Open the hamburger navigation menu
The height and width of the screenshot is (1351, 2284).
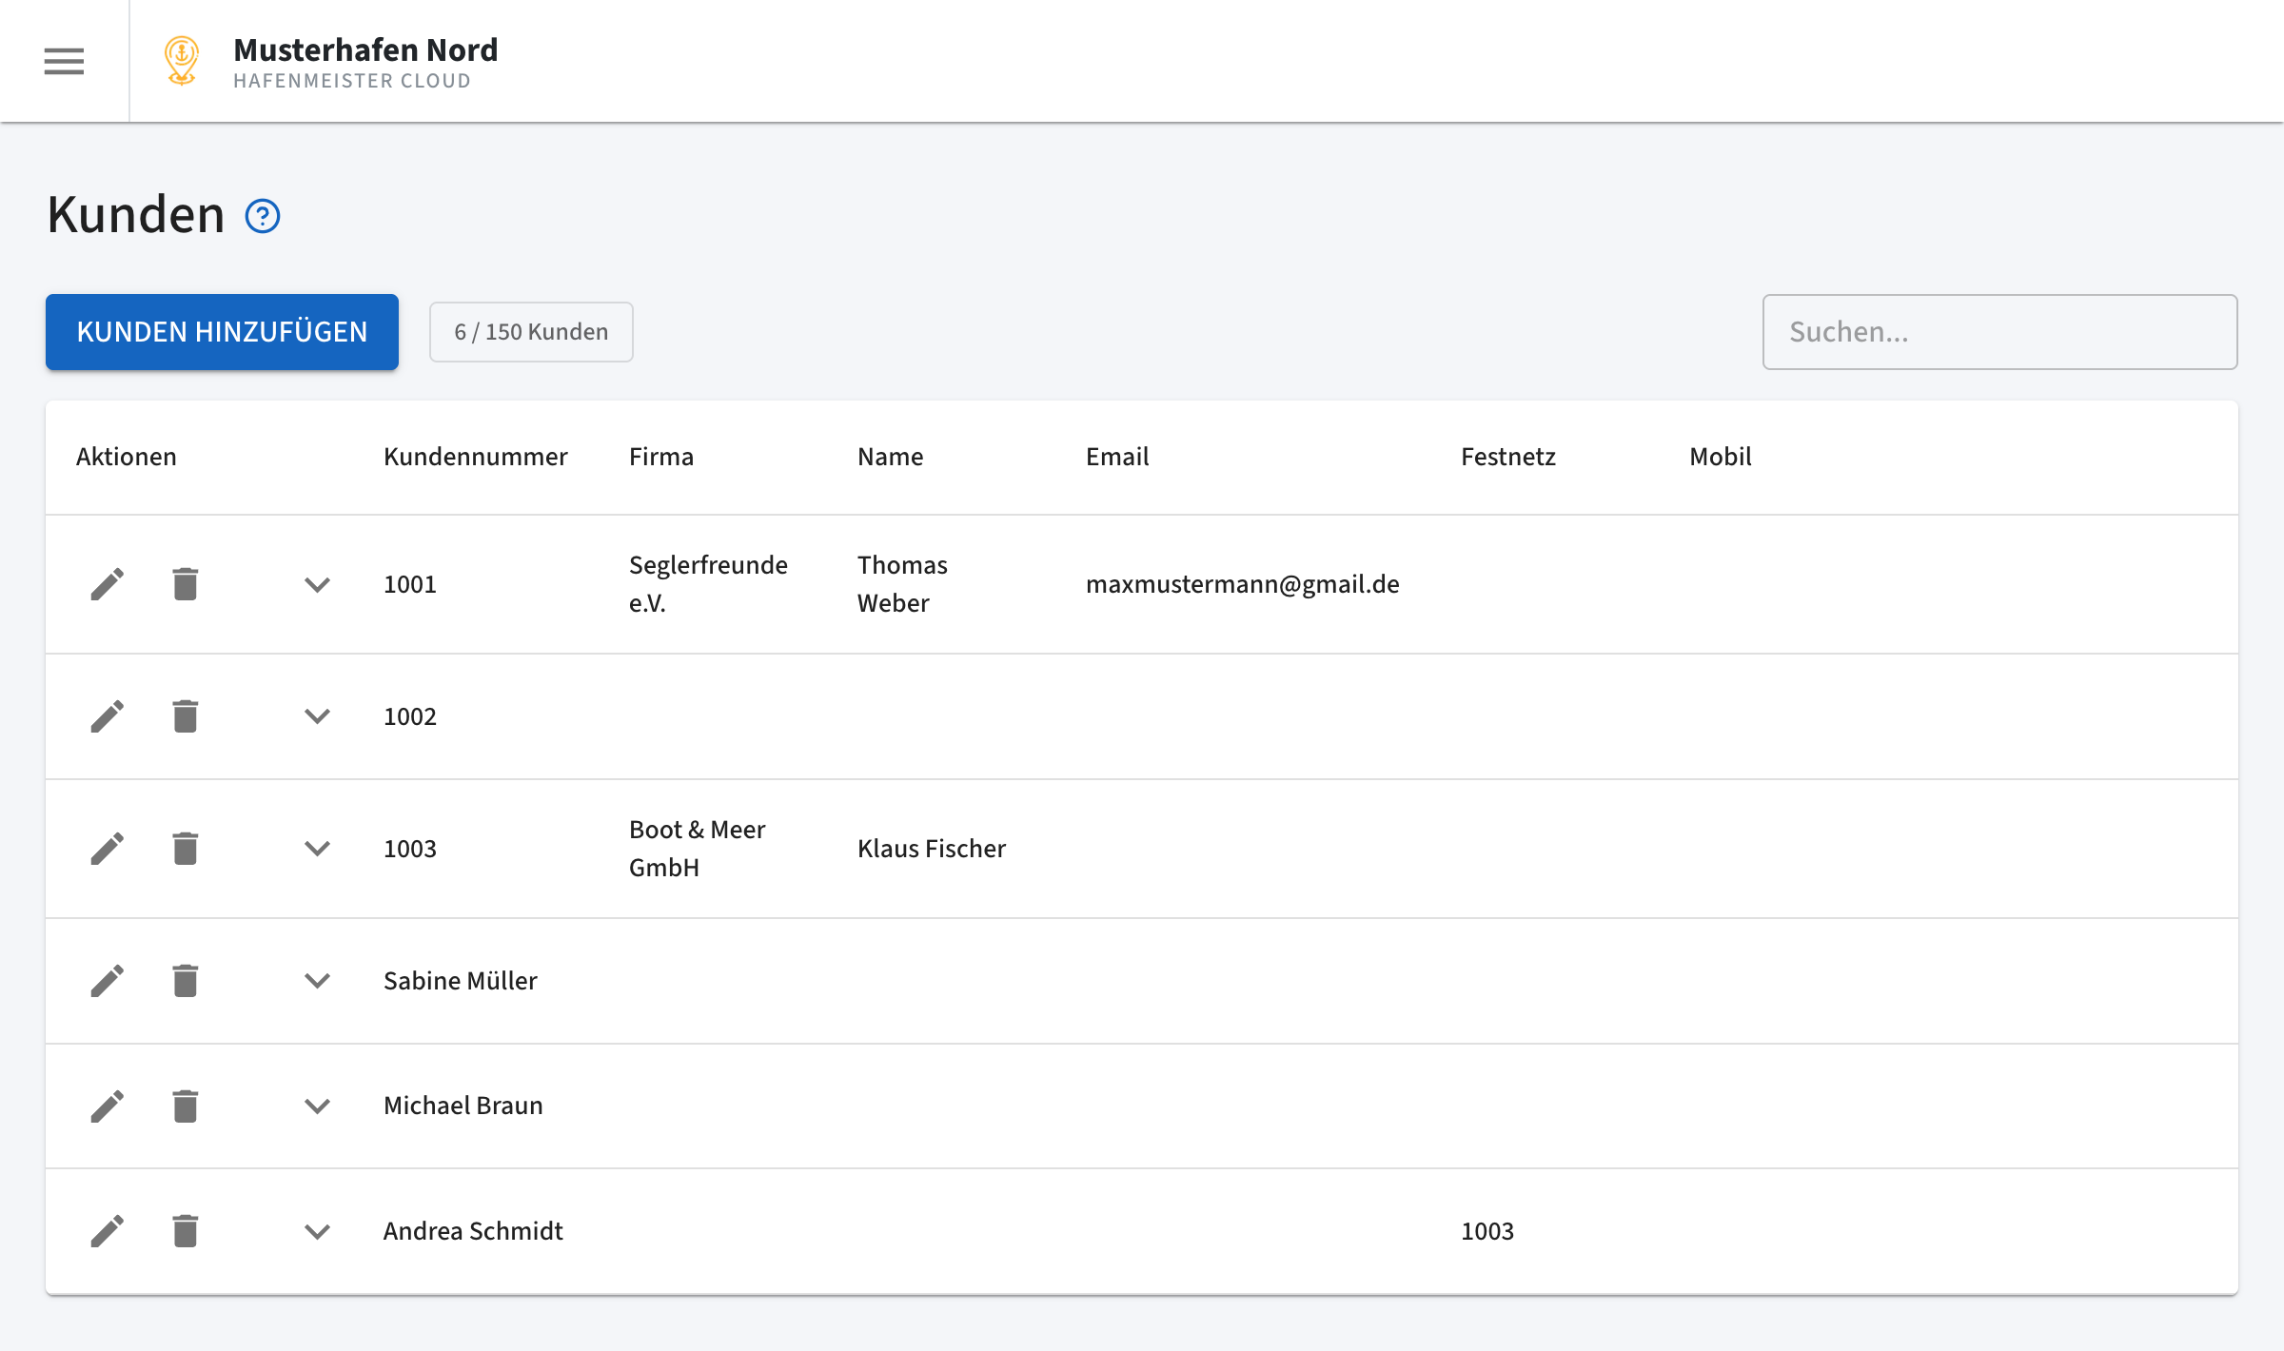coord(63,61)
